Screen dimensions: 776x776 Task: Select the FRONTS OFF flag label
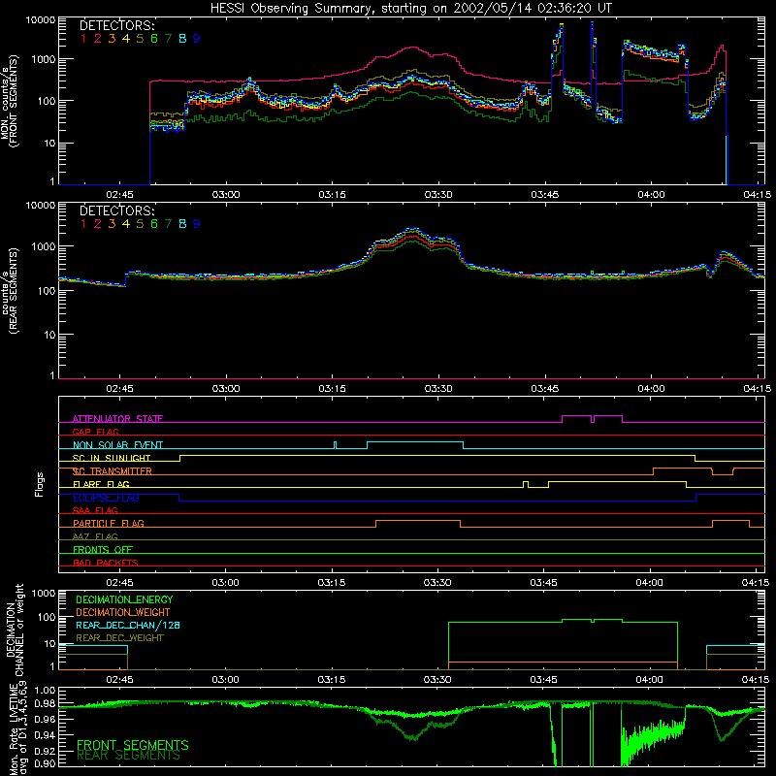coord(103,549)
